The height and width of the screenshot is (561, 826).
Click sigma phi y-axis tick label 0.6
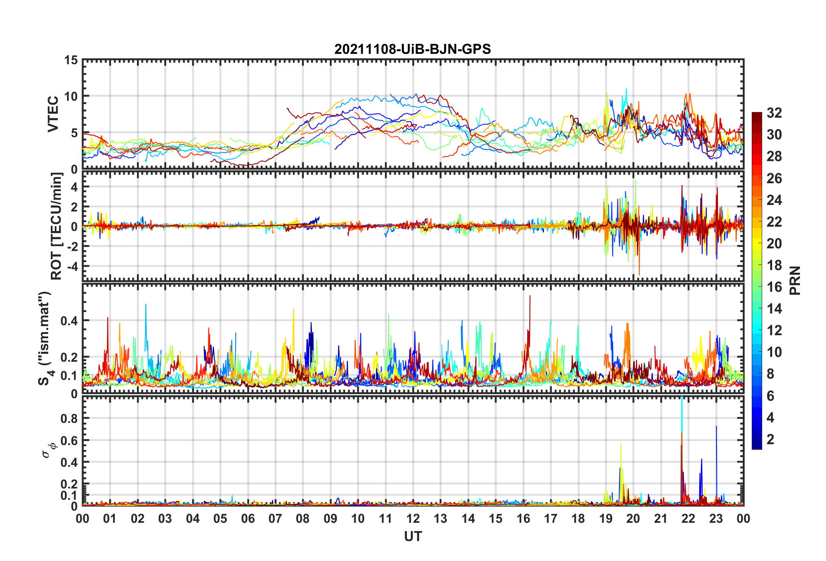(69, 440)
